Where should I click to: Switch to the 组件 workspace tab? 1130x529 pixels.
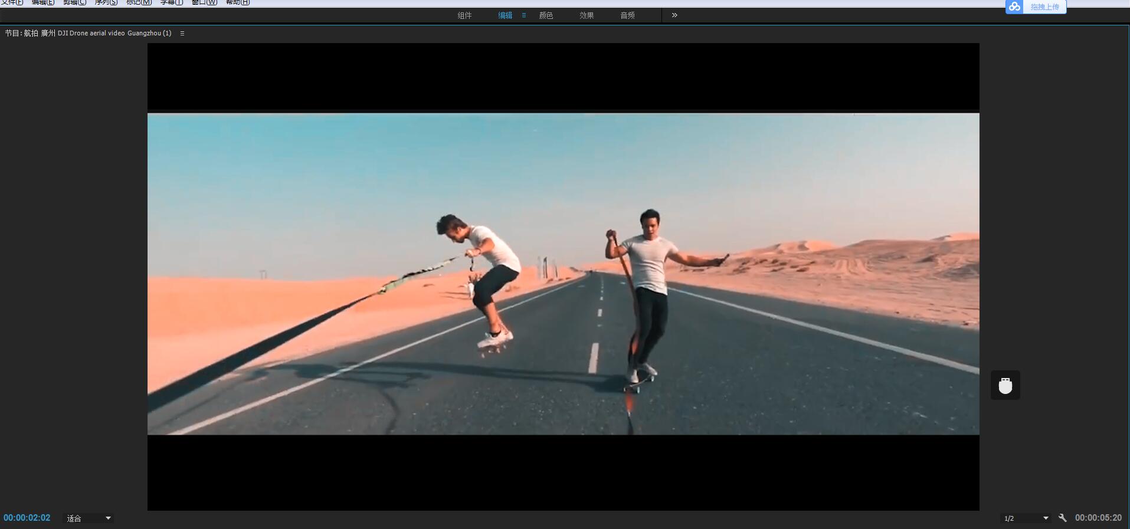coord(464,15)
